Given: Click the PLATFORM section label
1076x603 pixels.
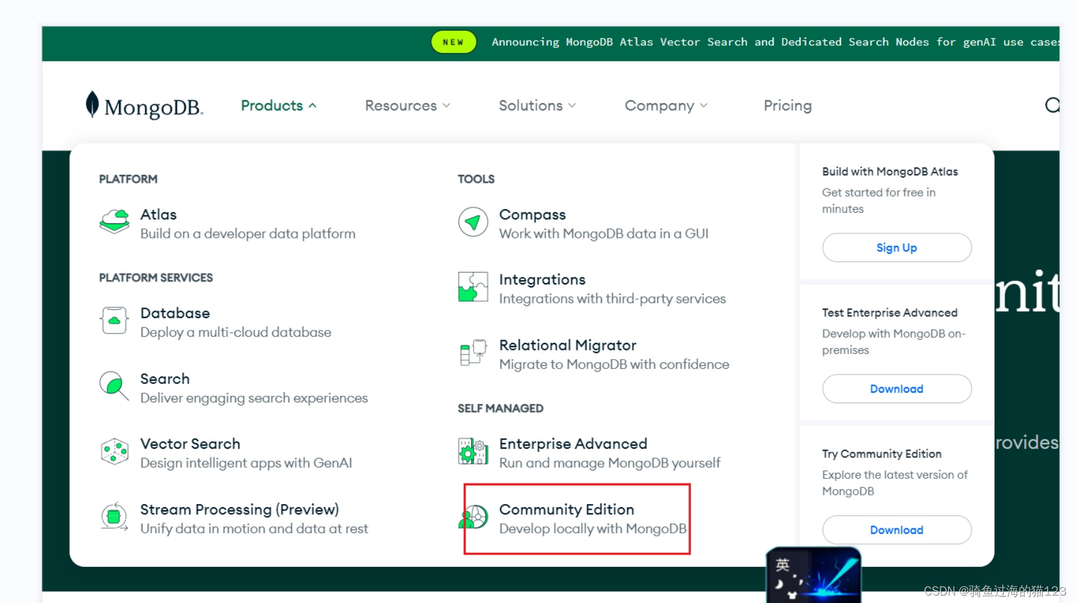Looking at the screenshot, I should click(128, 179).
